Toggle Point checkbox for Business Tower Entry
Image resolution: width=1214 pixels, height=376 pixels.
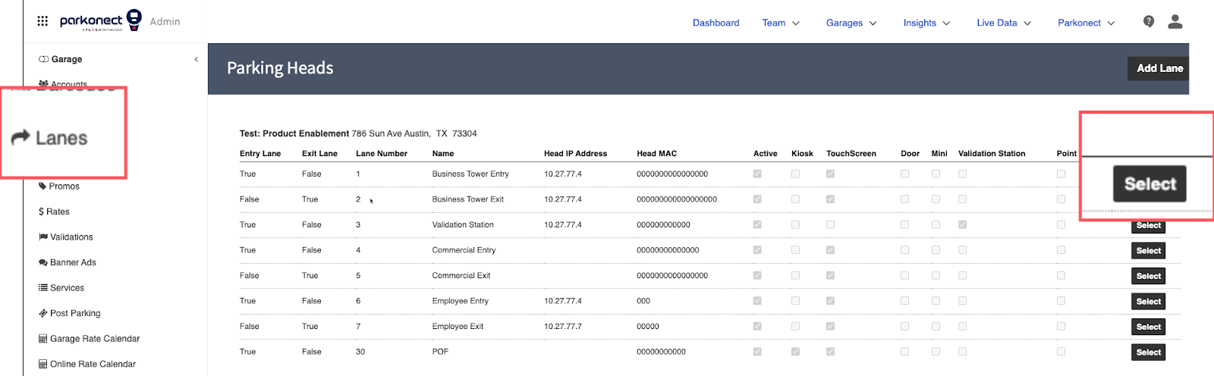(x=1061, y=174)
